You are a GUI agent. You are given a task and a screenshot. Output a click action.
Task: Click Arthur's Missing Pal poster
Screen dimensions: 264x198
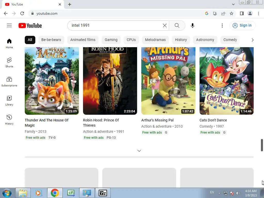pyautogui.click(x=168, y=81)
